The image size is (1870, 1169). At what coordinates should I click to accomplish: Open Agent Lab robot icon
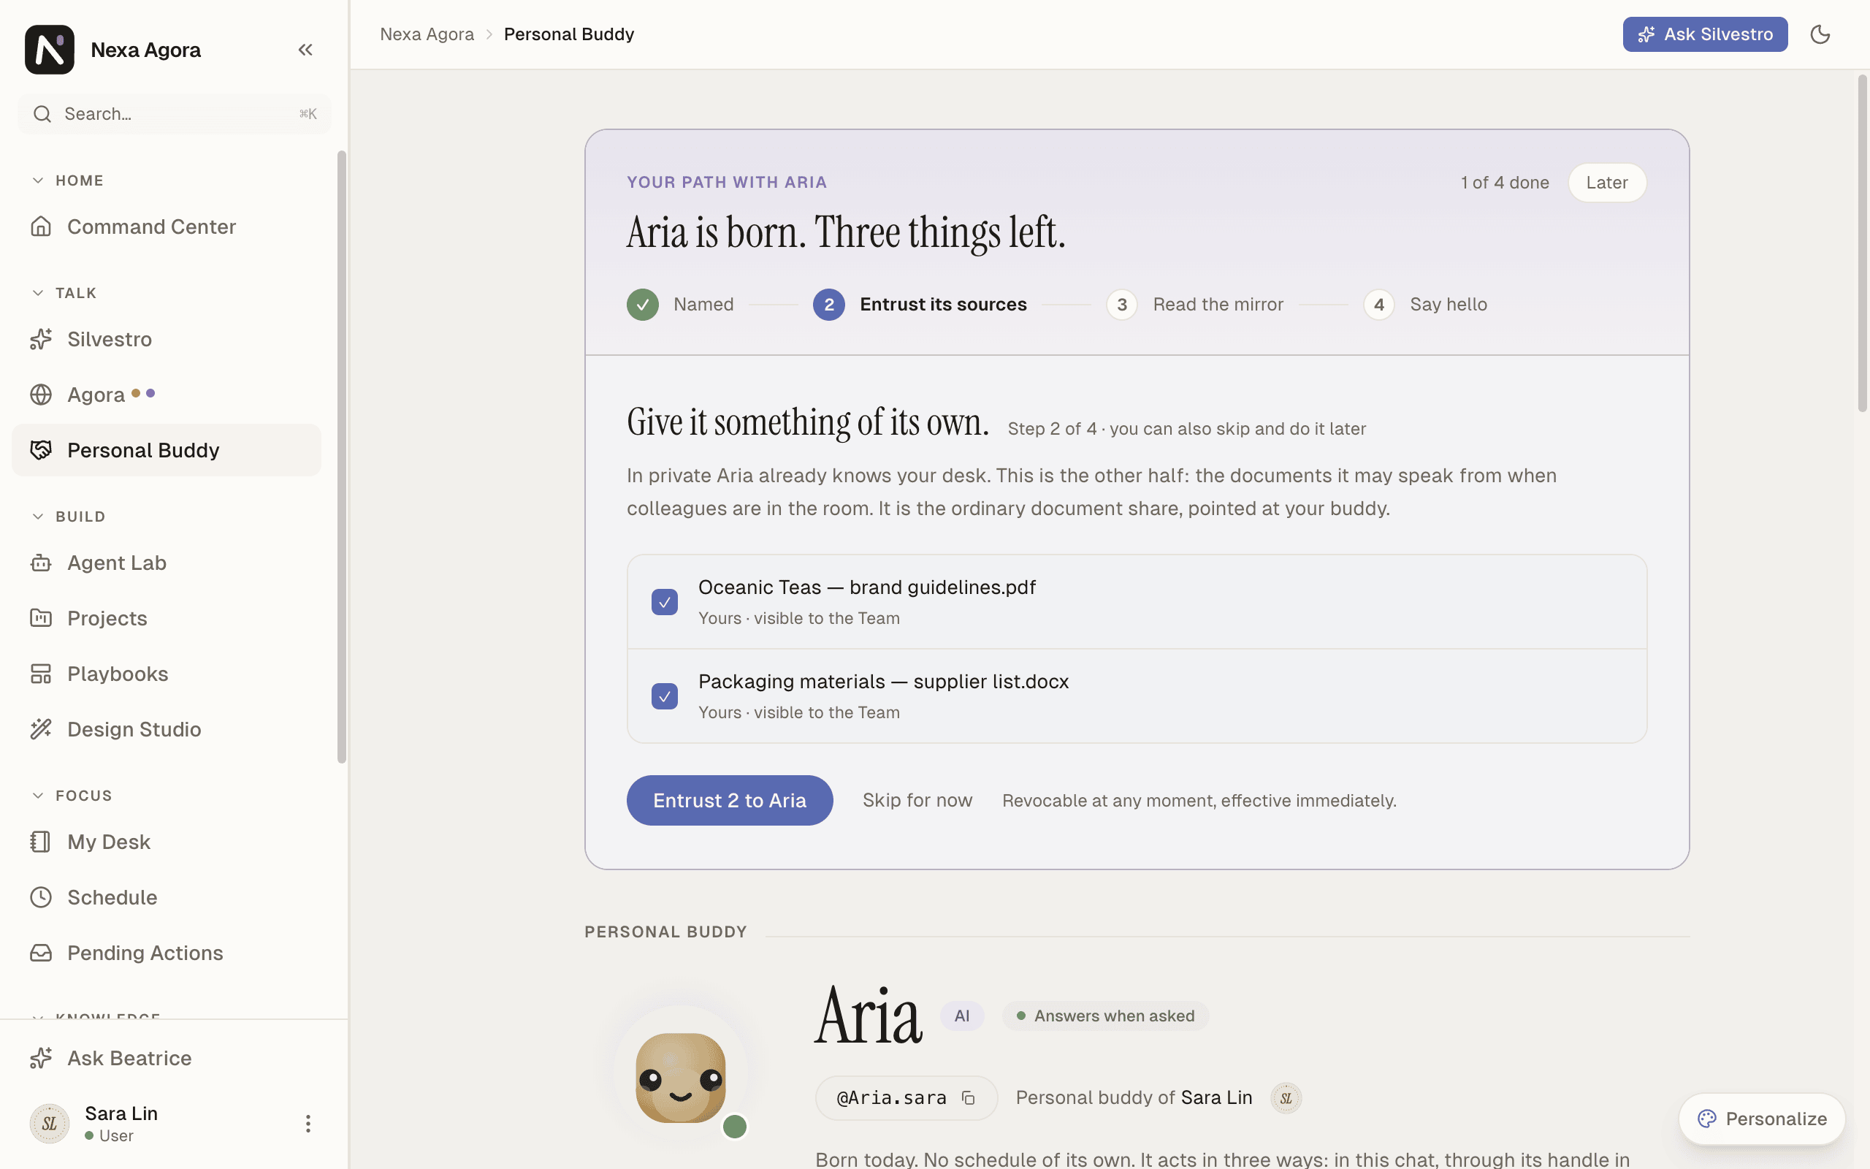[41, 563]
